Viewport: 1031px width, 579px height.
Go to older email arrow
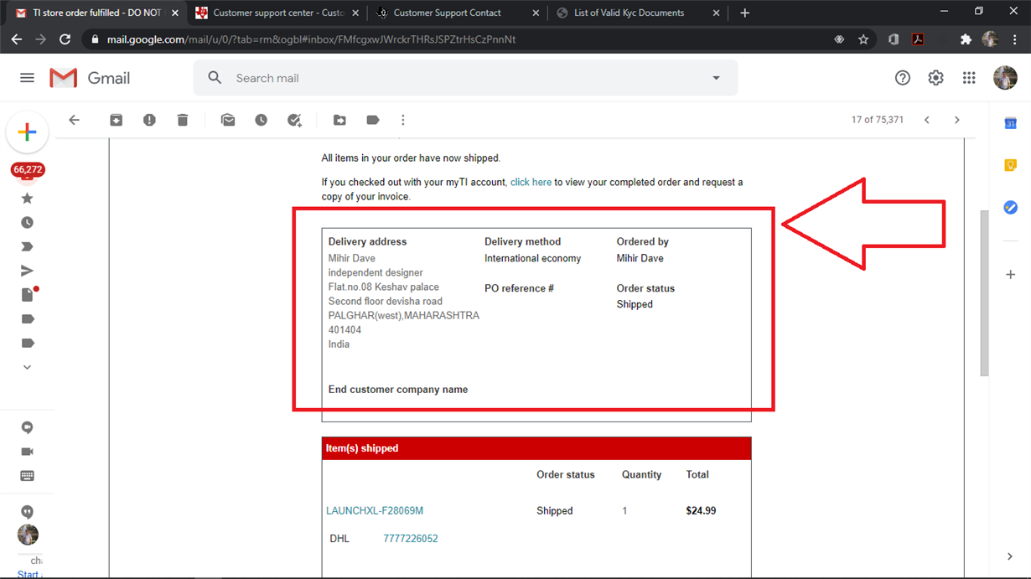coord(957,120)
